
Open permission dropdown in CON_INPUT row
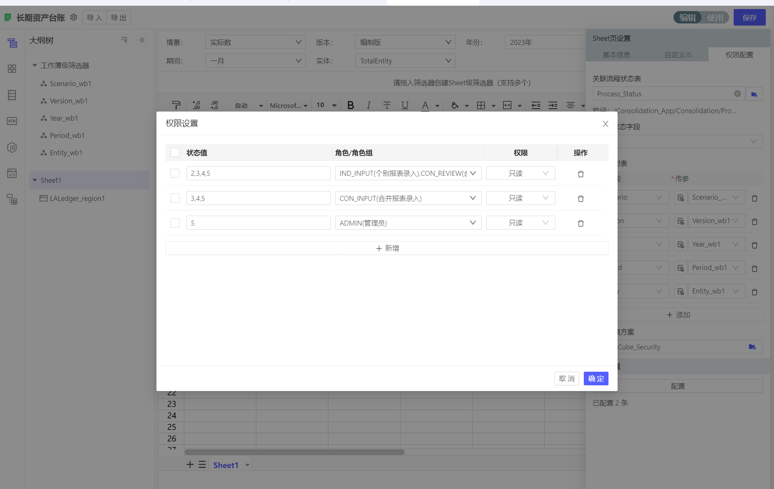click(x=520, y=198)
